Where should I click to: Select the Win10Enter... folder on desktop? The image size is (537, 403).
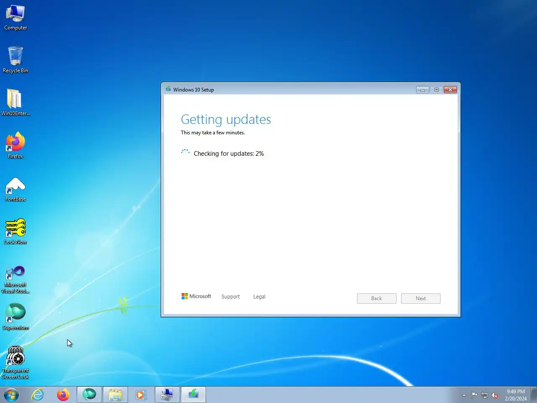coord(16,102)
